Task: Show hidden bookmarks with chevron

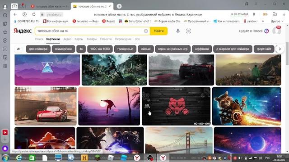Action: (263, 21)
